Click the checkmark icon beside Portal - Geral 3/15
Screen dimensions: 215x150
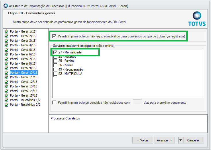tap(6, 41)
